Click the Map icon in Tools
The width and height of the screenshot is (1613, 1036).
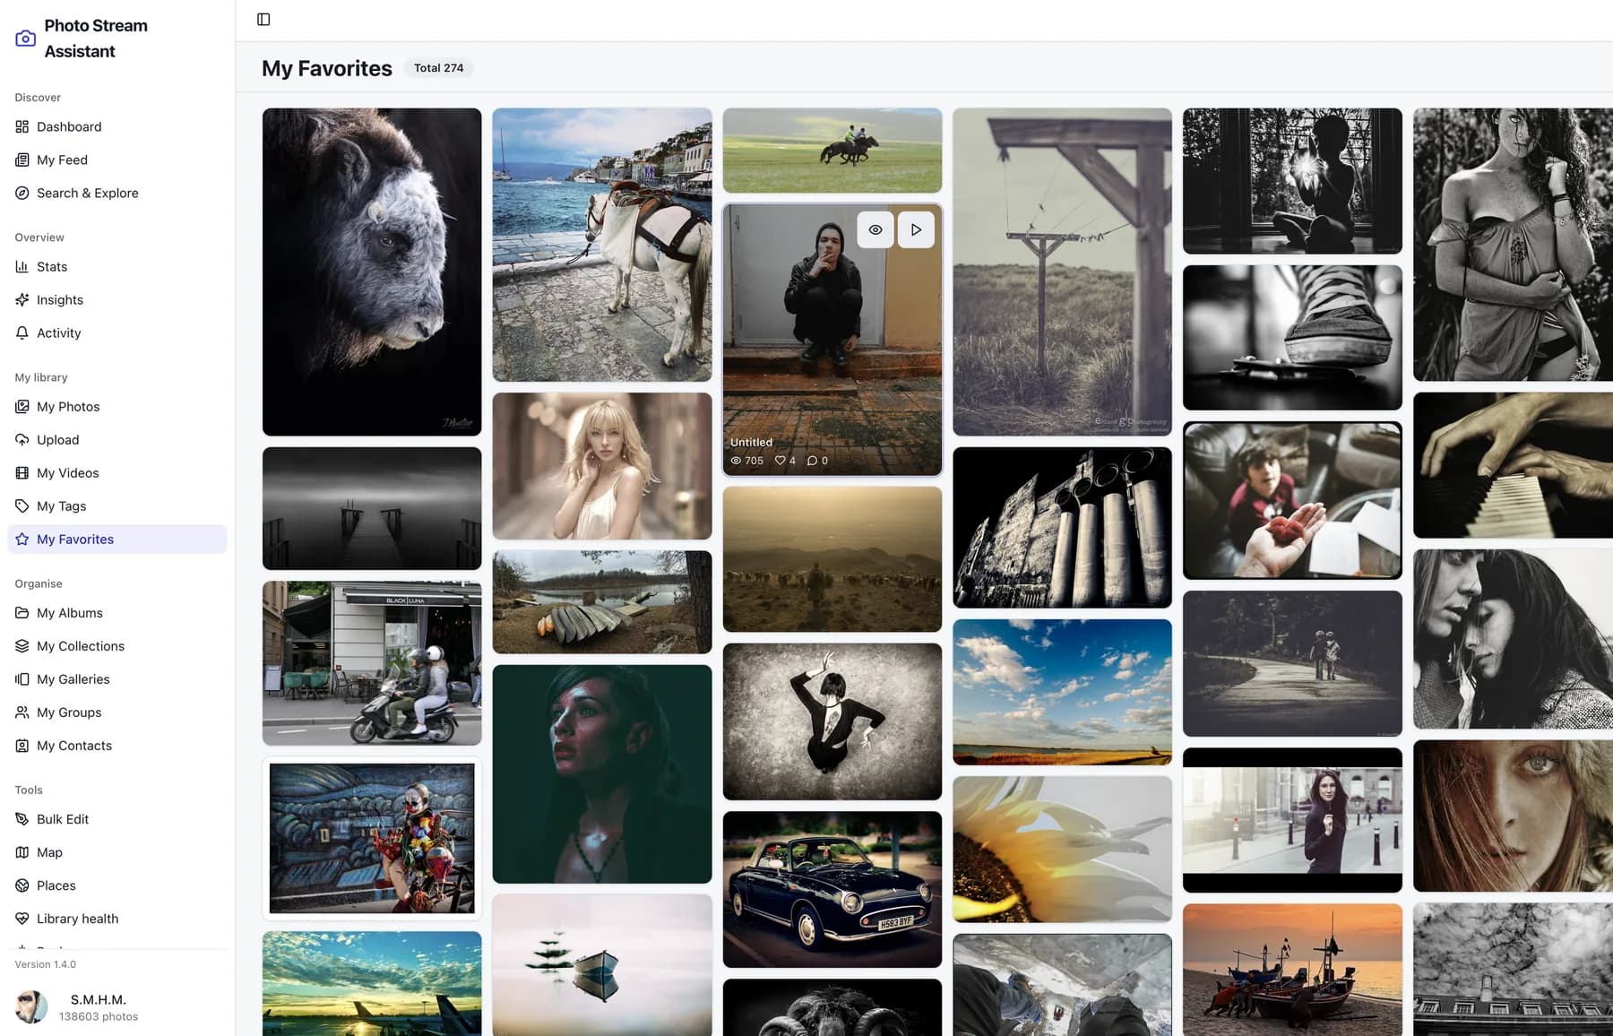coord(22,851)
